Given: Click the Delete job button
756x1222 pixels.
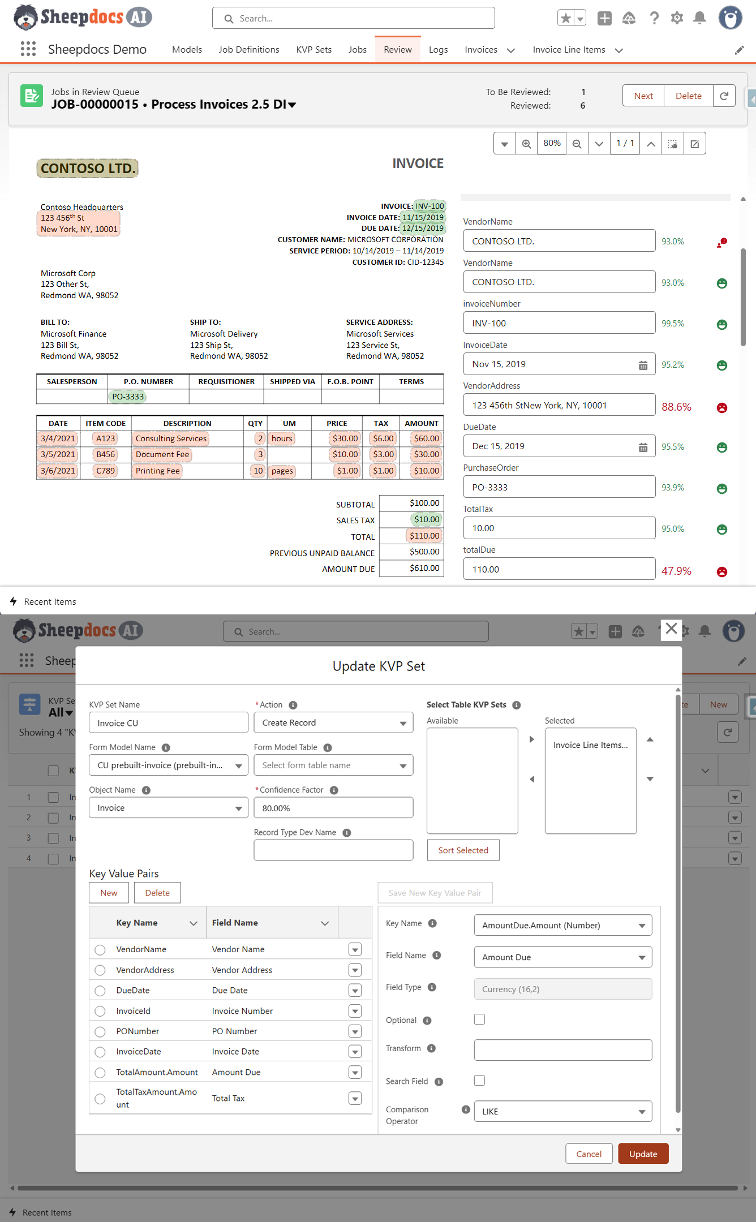Looking at the screenshot, I should (689, 96).
